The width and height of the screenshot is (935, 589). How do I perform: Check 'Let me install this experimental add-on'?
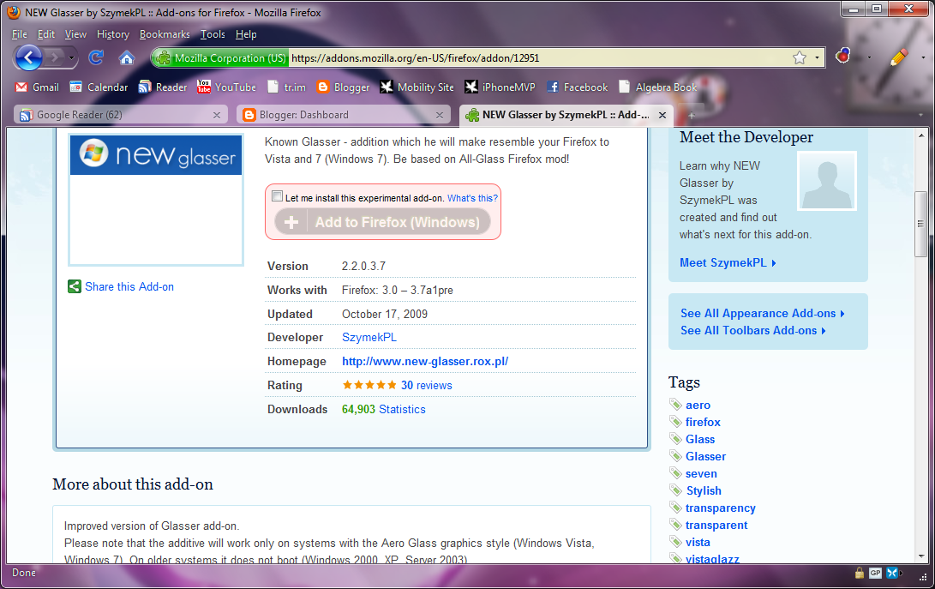pos(278,196)
